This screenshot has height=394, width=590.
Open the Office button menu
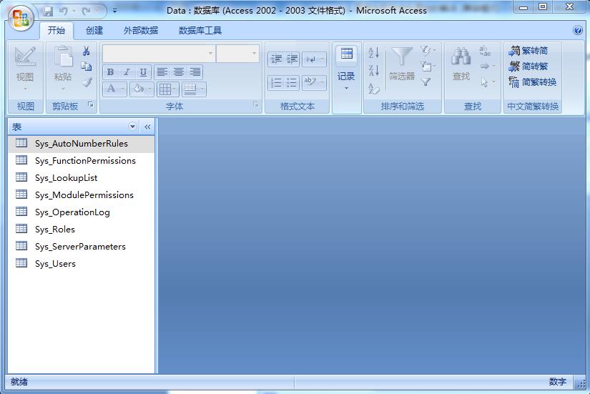tap(21, 18)
